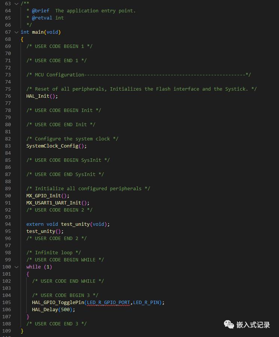
Task: Click the Initialize all configured peripherals comment
Action: pos(88,189)
